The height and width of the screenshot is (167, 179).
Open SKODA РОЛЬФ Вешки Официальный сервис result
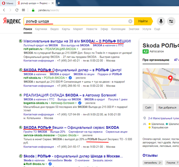71,127
